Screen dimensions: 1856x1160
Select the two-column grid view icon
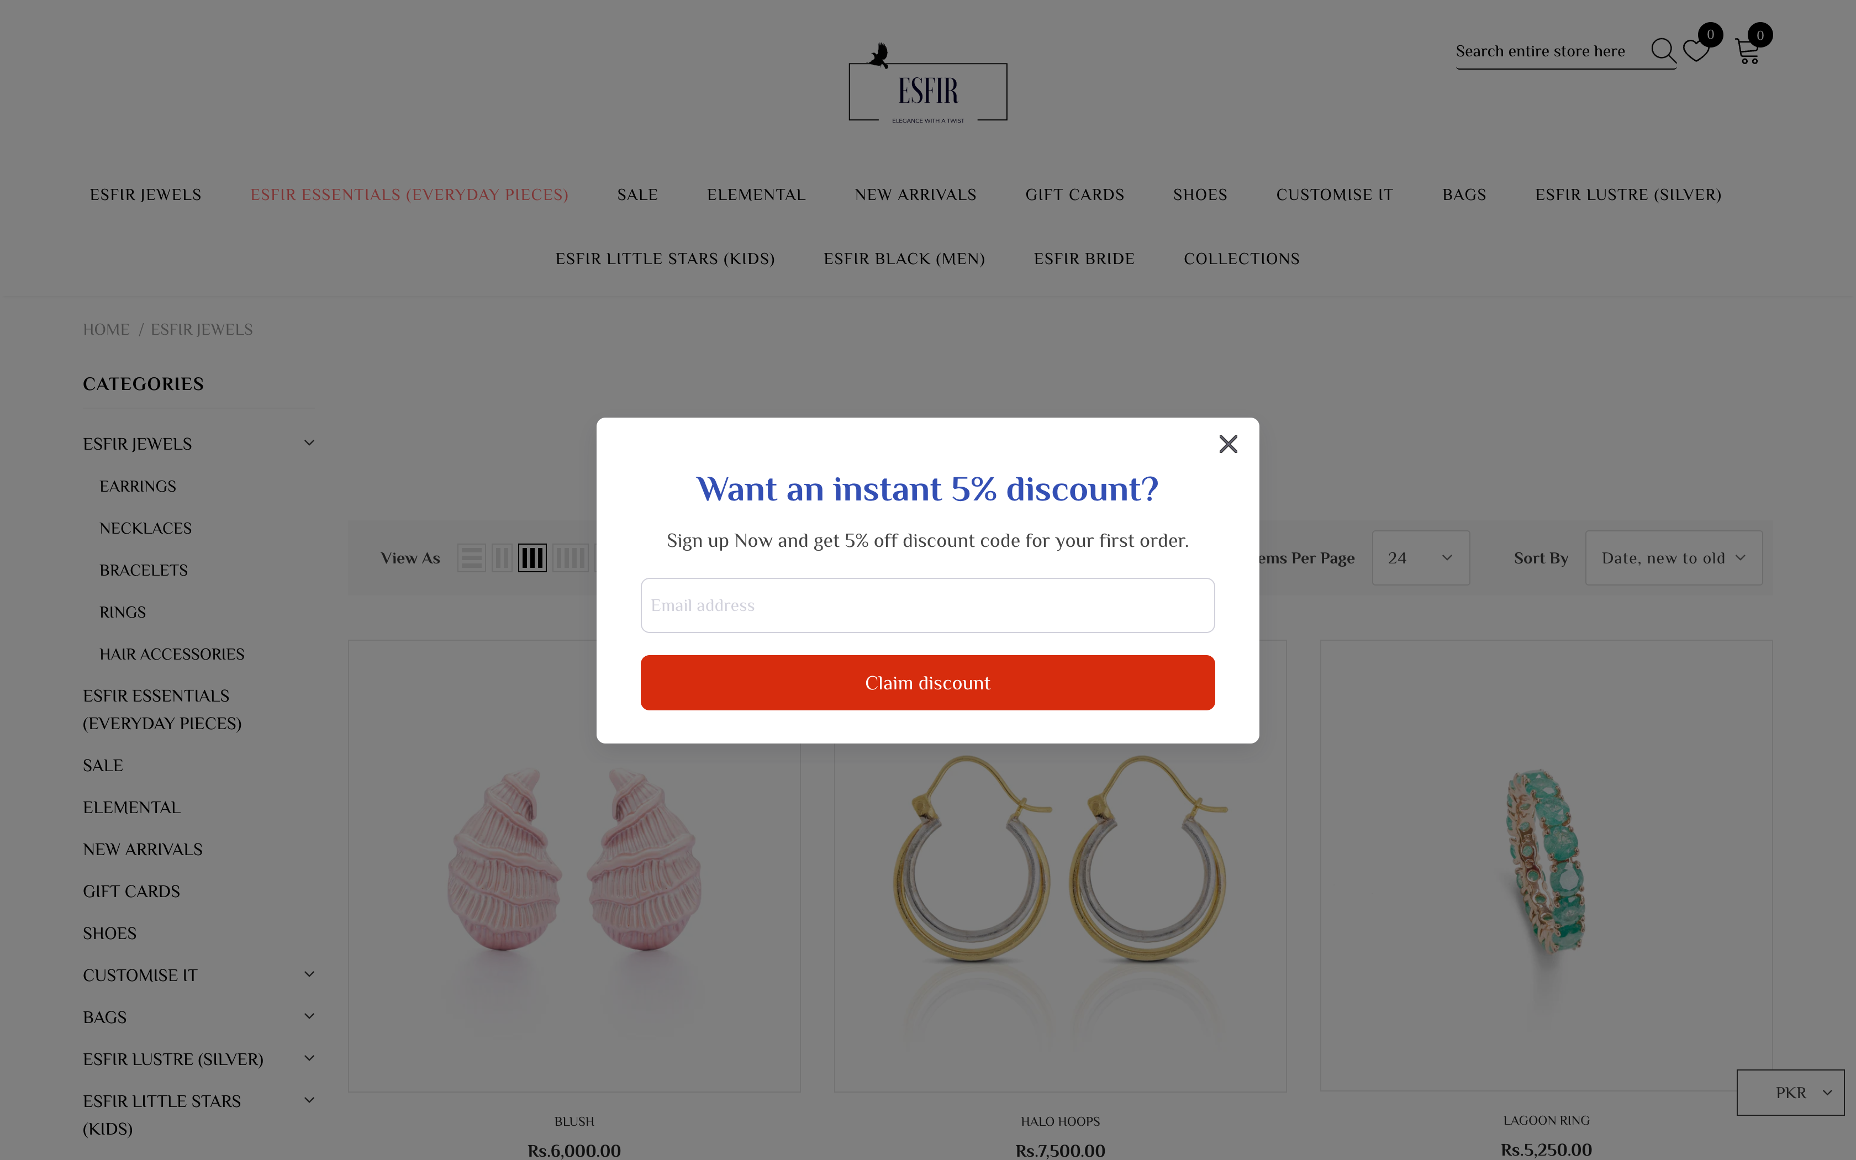[x=502, y=558]
